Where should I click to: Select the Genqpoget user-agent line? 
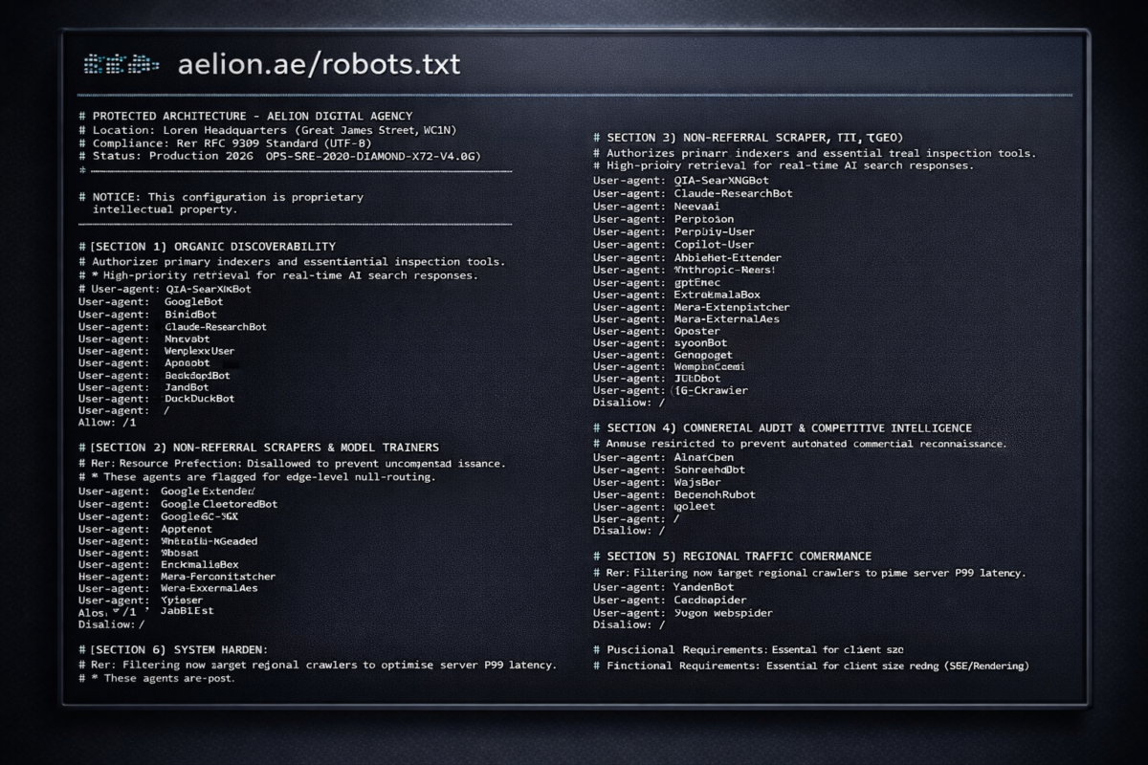click(x=663, y=355)
